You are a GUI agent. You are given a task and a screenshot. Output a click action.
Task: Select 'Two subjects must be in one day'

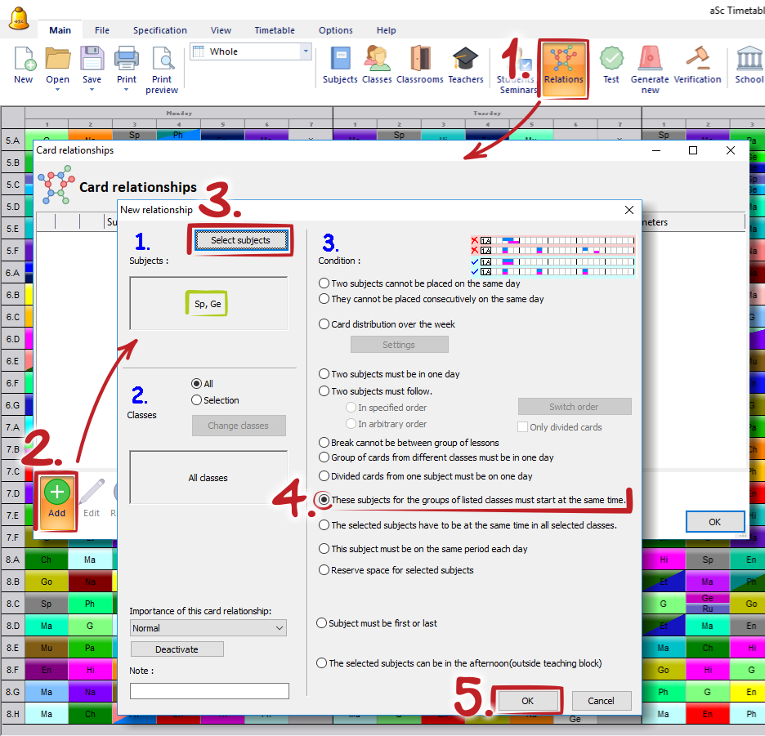pyautogui.click(x=324, y=374)
